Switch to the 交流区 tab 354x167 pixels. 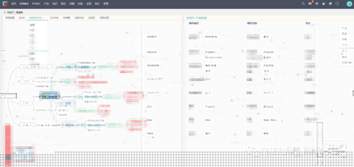pyautogui.click(x=92, y=18)
